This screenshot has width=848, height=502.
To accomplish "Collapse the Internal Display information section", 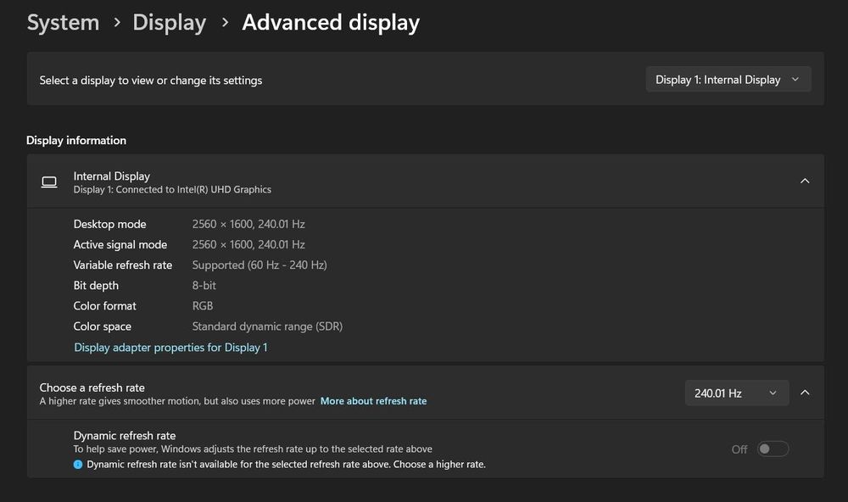I will click(805, 181).
